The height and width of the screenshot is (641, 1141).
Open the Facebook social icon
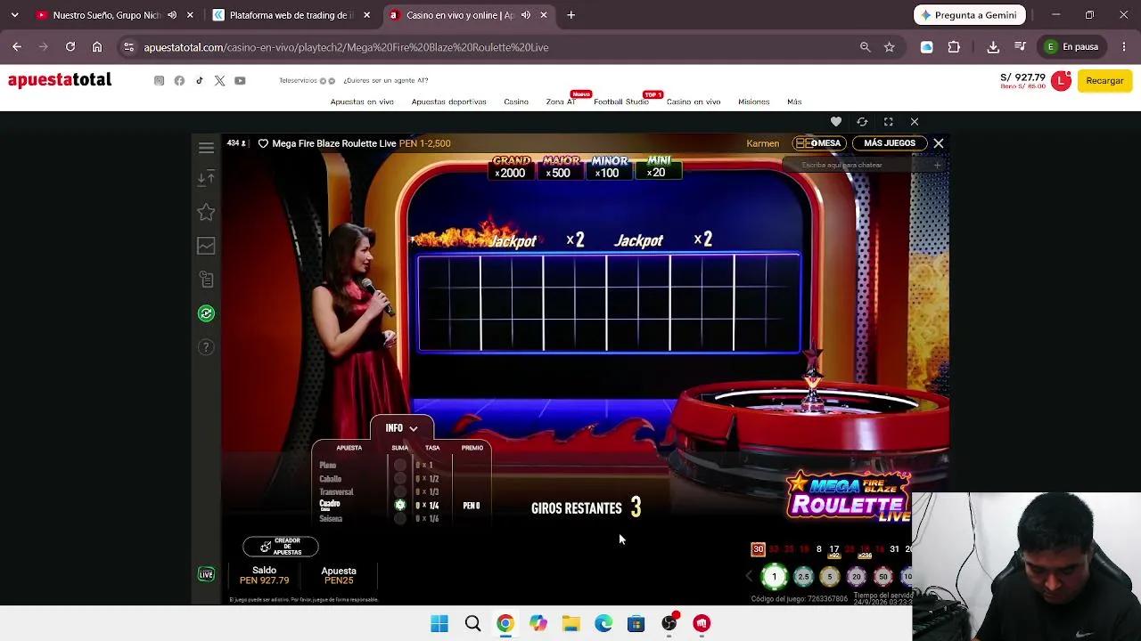(x=179, y=80)
